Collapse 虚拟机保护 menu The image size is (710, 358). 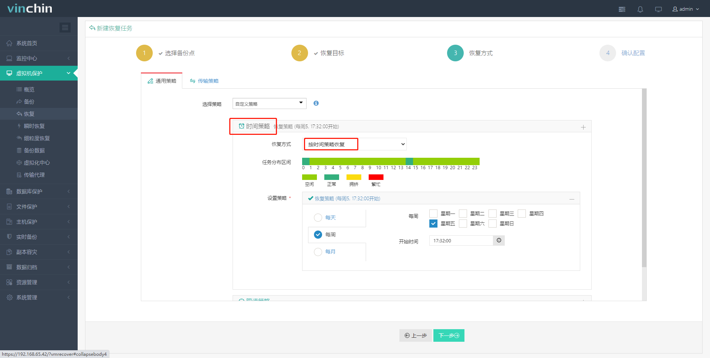click(39, 73)
